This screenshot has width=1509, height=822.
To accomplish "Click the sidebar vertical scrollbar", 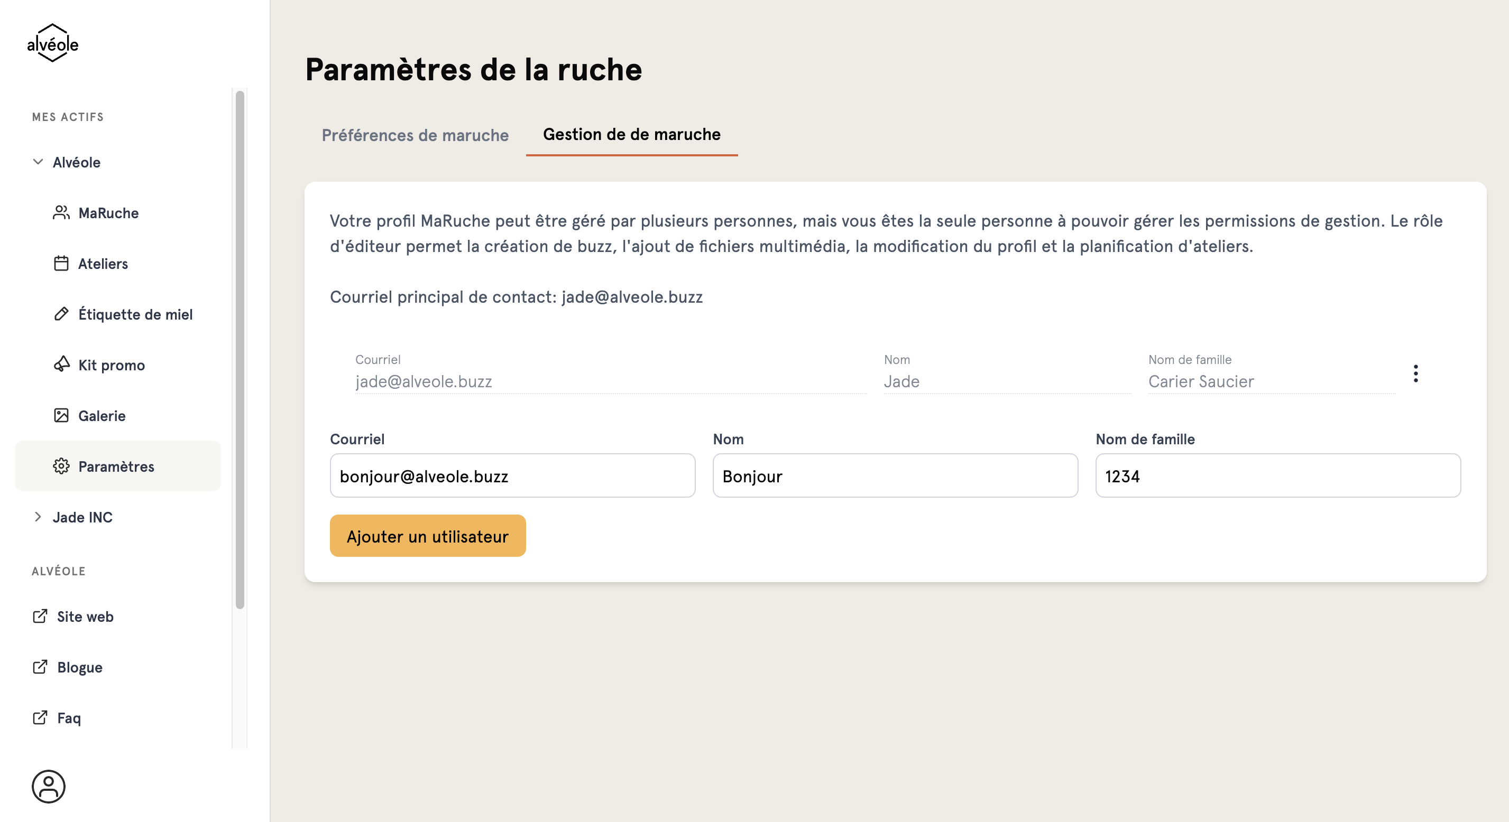I will coord(240,350).
